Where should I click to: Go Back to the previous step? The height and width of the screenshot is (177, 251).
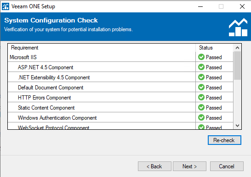coord(154,166)
